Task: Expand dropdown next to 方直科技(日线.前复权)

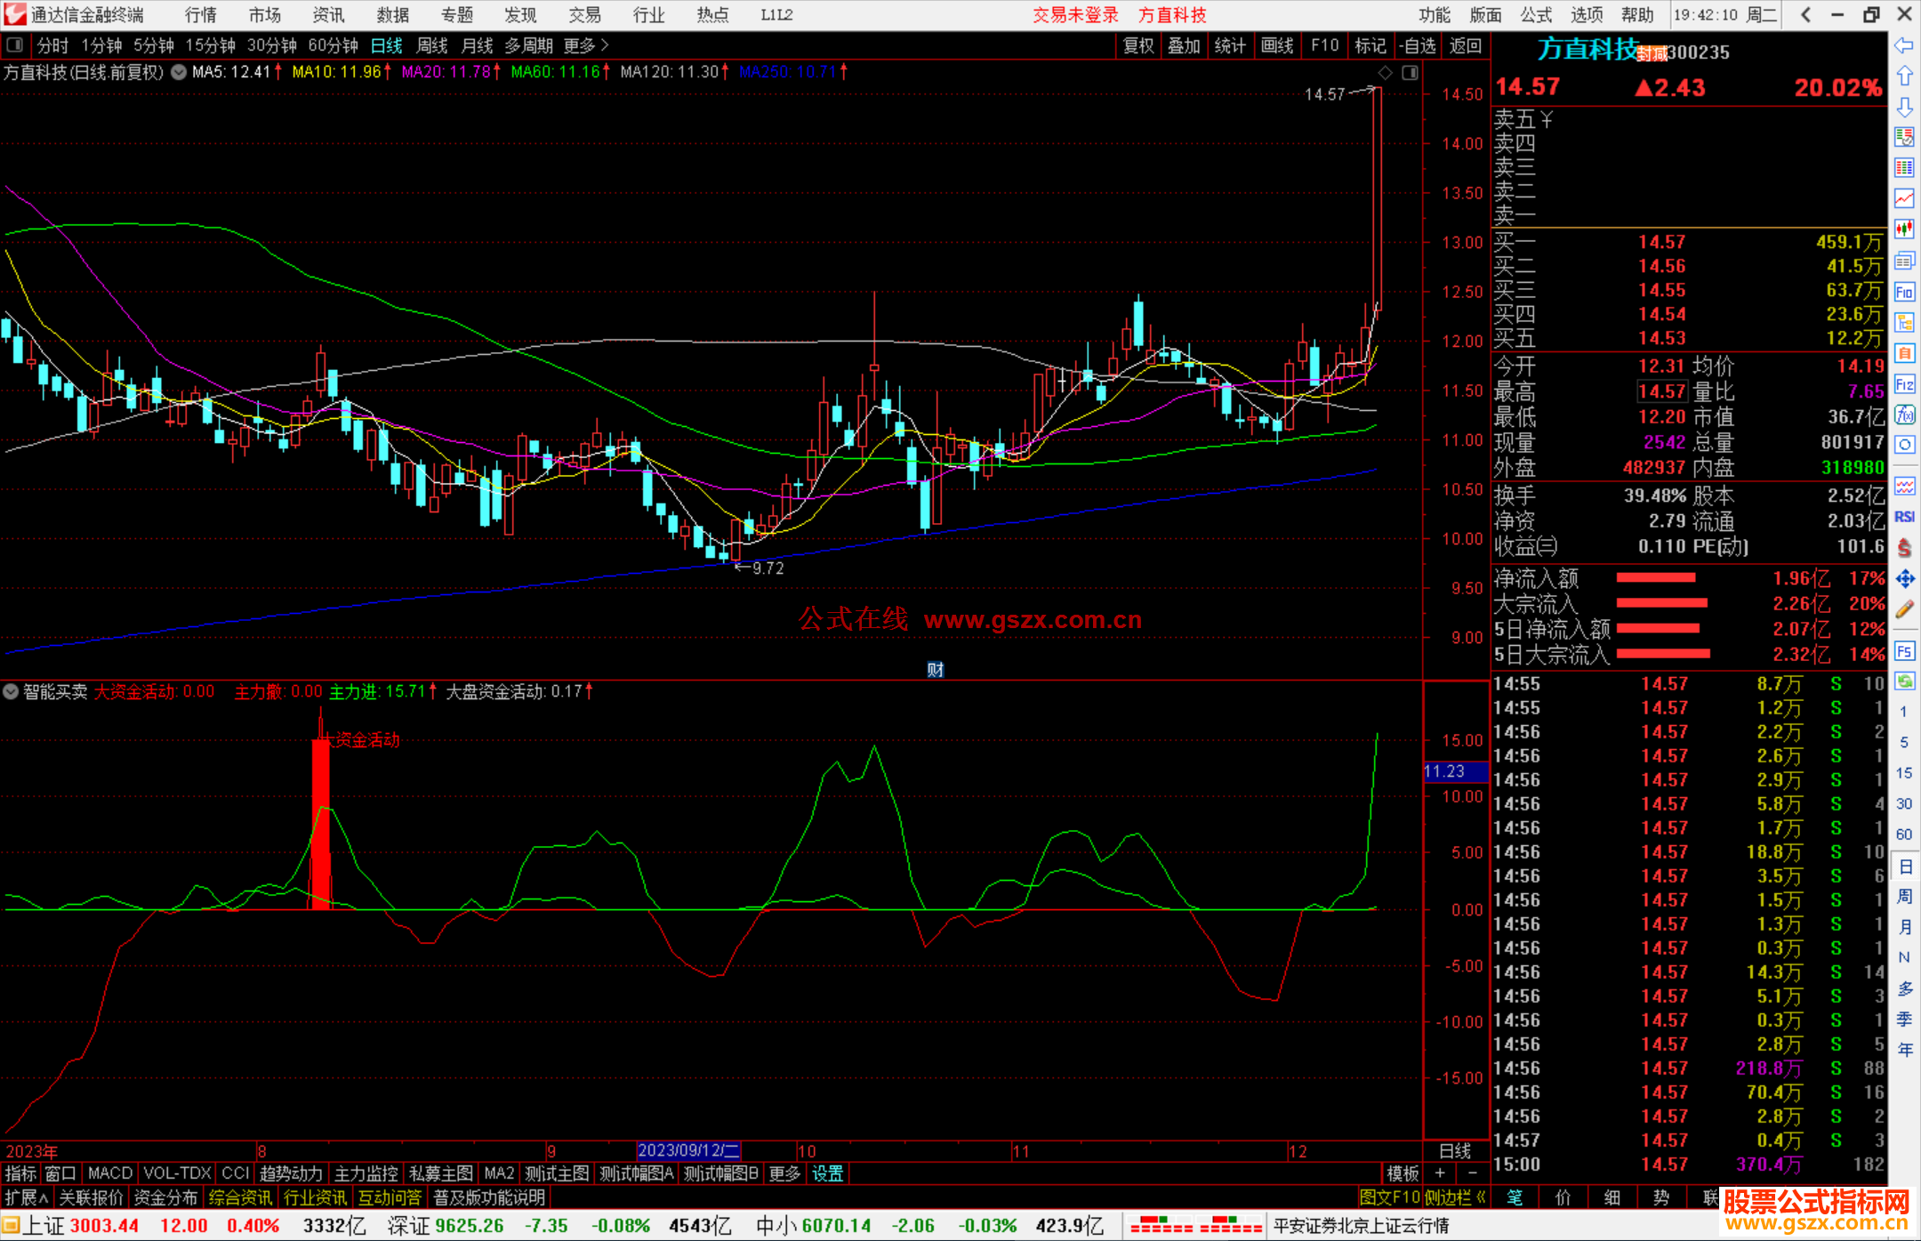Action: [x=179, y=73]
